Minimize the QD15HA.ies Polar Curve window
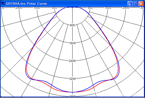The width and height of the screenshot is (145, 98). [x=130, y=4]
